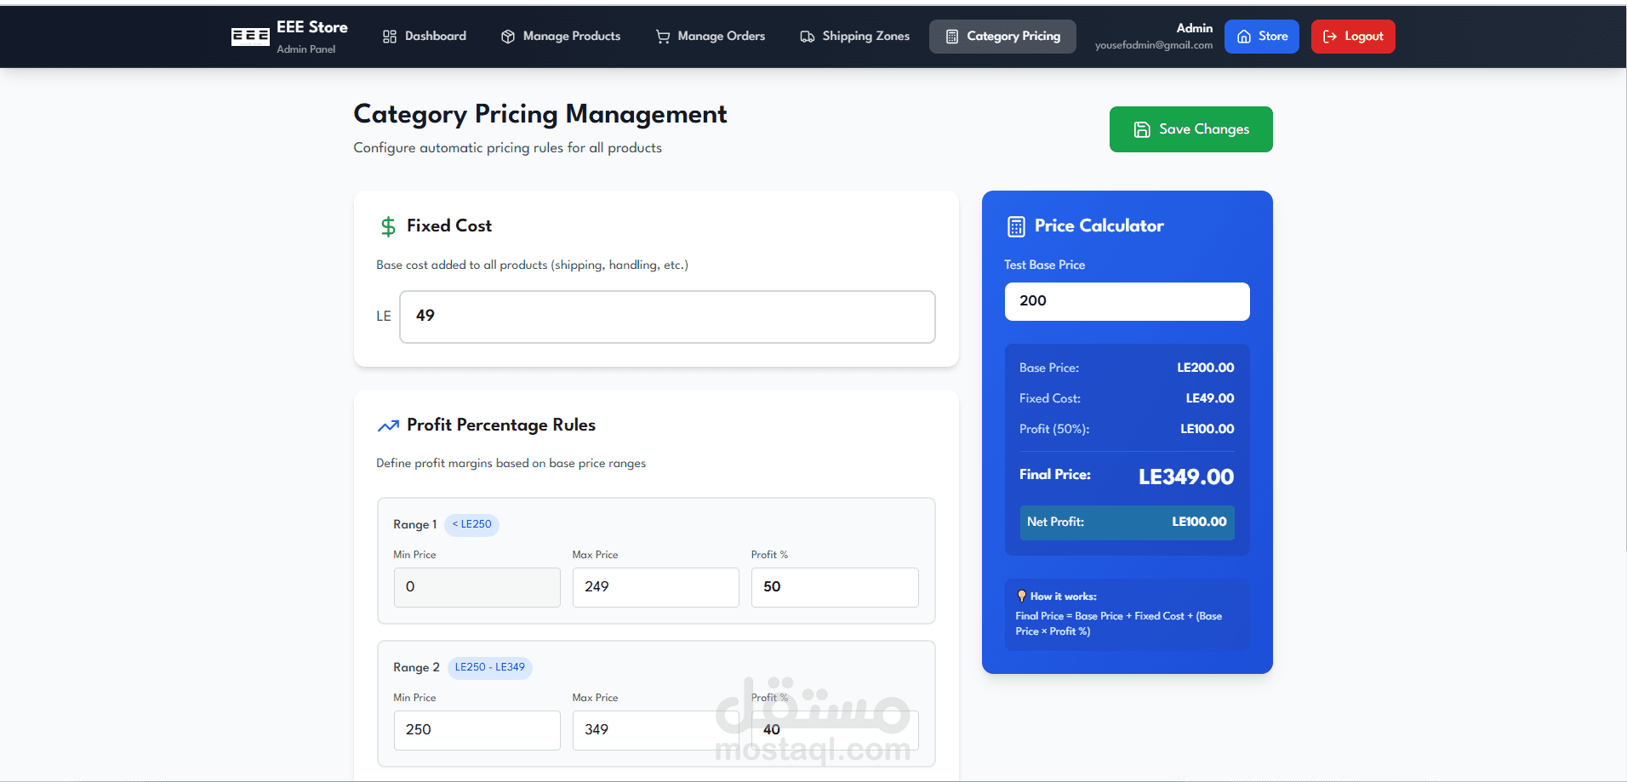Click the 'Admin Panel' subtitle
The height and width of the screenshot is (782, 1627).
pyautogui.click(x=306, y=49)
